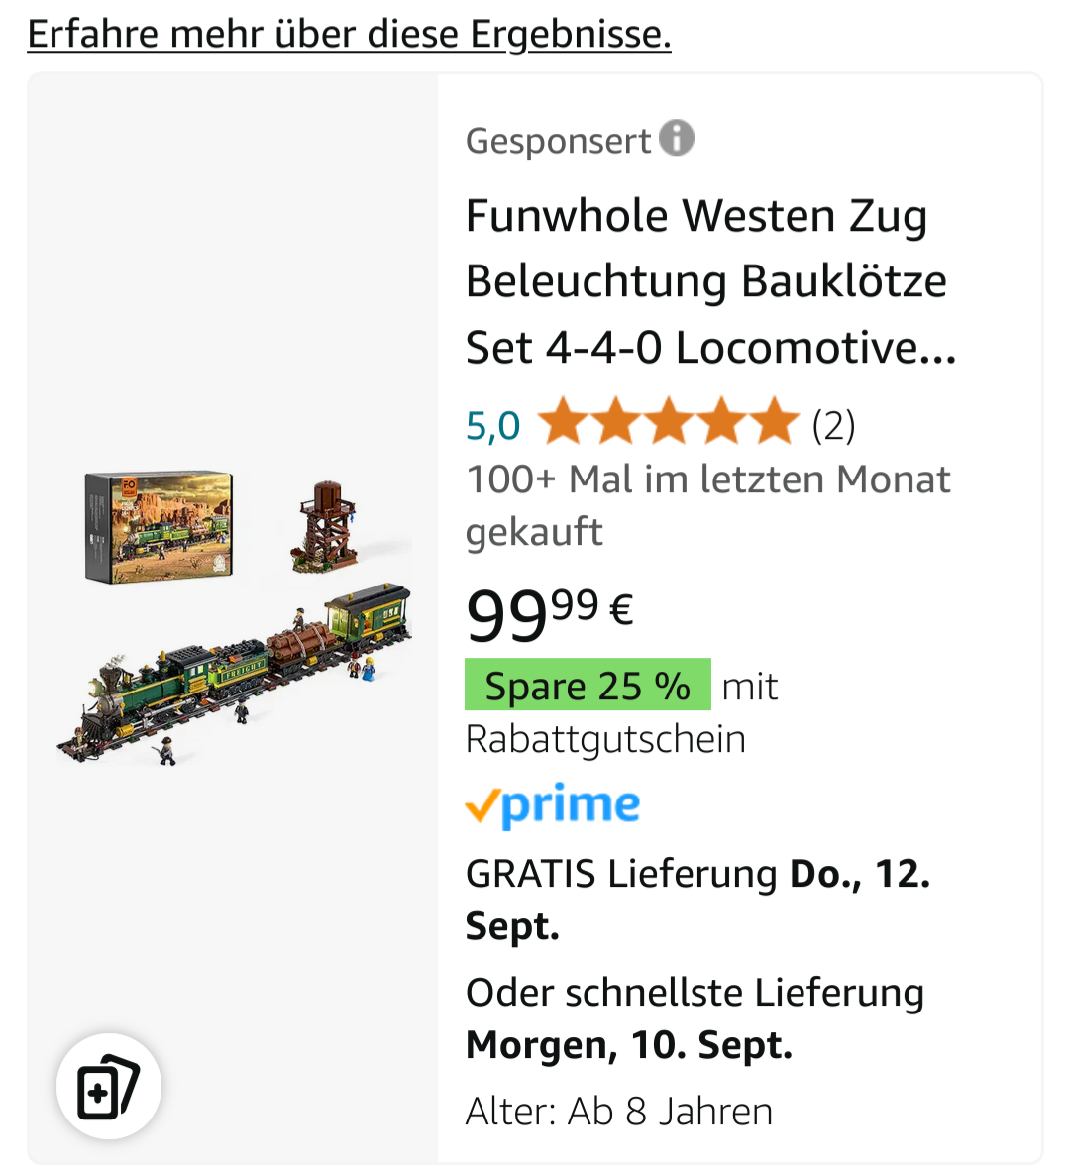The height and width of the screenshot is (1172, 1070).
Task: Click the brown water tower in the image
Action: [x=326, y=525]
